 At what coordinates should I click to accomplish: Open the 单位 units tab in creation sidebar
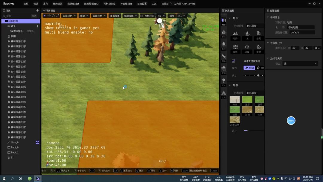tap(224, 34)
